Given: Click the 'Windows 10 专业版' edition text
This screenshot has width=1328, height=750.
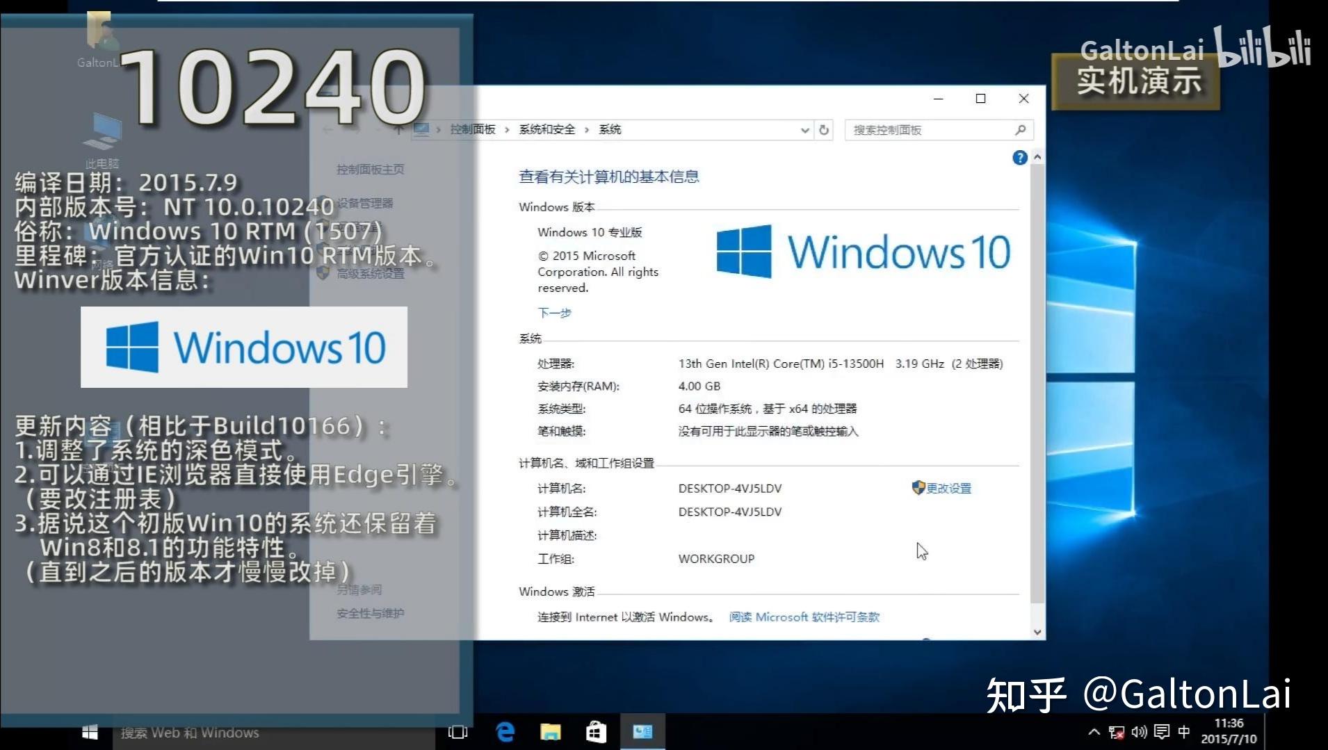Looking at the screenshot, I should point(590,233).
